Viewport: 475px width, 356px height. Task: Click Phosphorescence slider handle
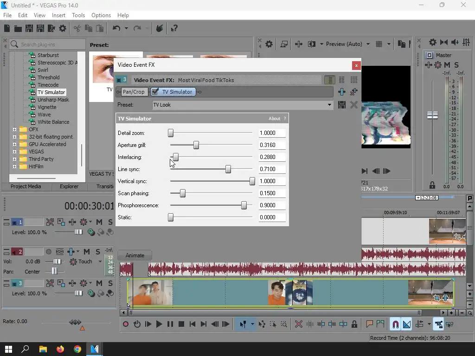244,205
